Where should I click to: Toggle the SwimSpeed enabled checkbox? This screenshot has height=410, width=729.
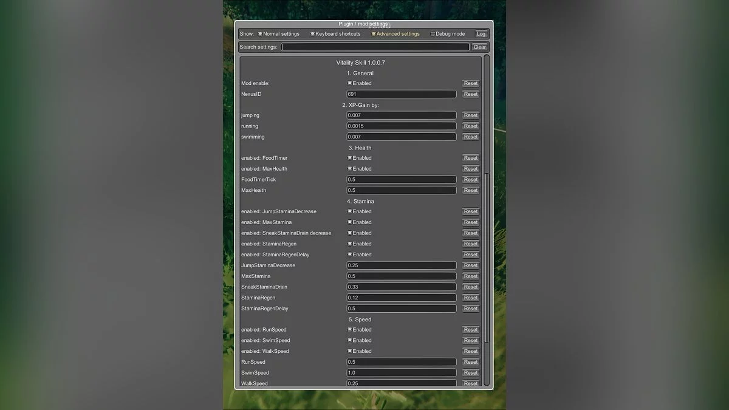click(350, 341)
